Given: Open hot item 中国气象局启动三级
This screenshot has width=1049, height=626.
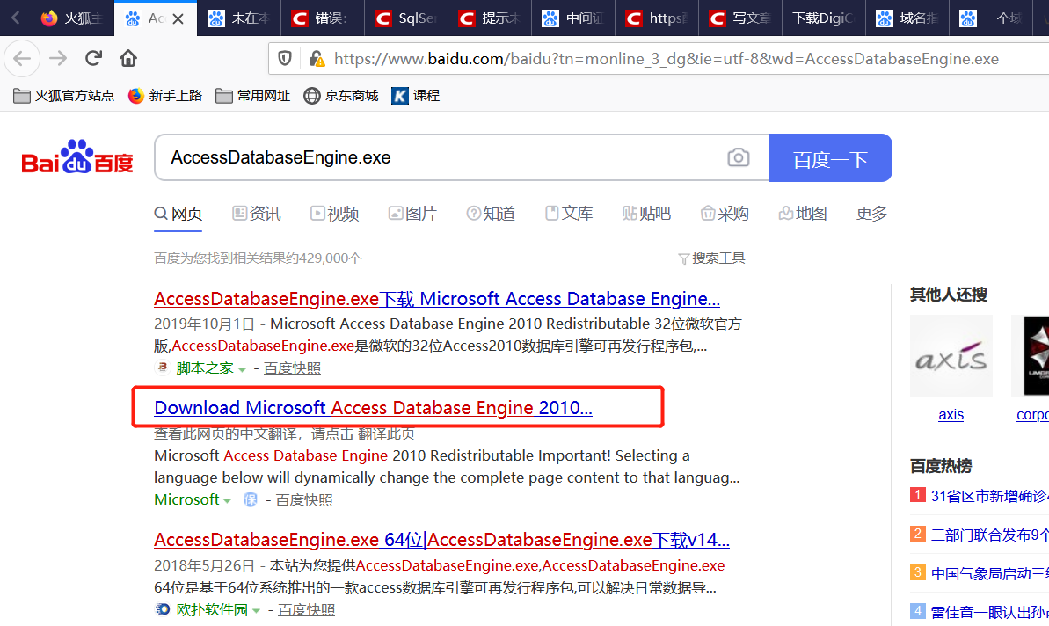Looking at the screenshot, I should 989,574.
